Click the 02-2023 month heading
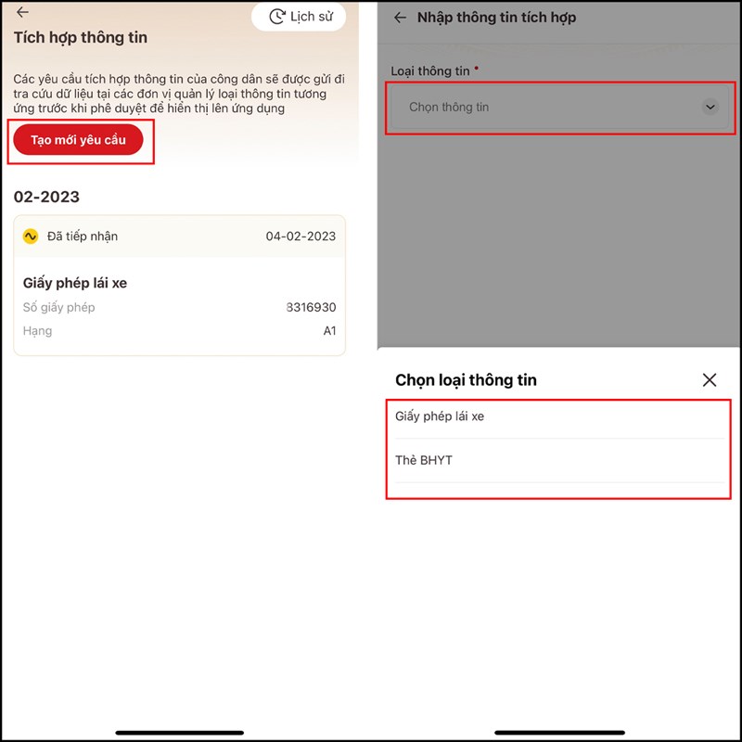 [46, 197]
